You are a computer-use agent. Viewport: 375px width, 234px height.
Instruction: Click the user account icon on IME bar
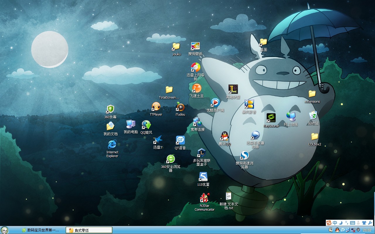coord(358,223)
